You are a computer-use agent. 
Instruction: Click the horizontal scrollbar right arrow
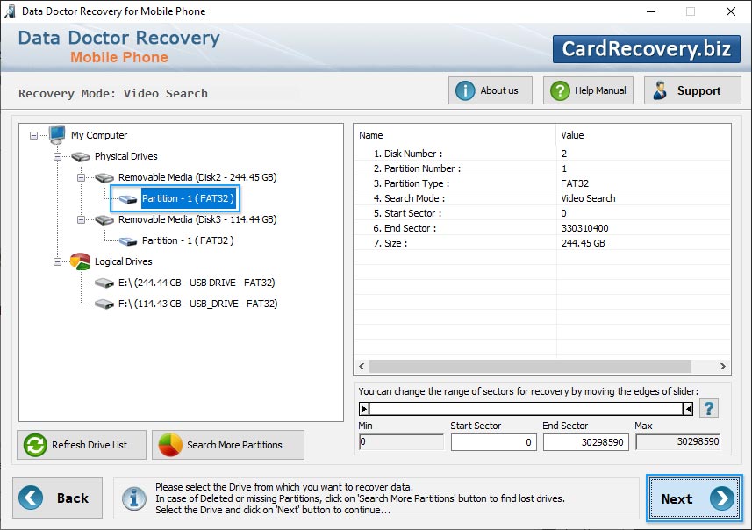tap(723, 367)
